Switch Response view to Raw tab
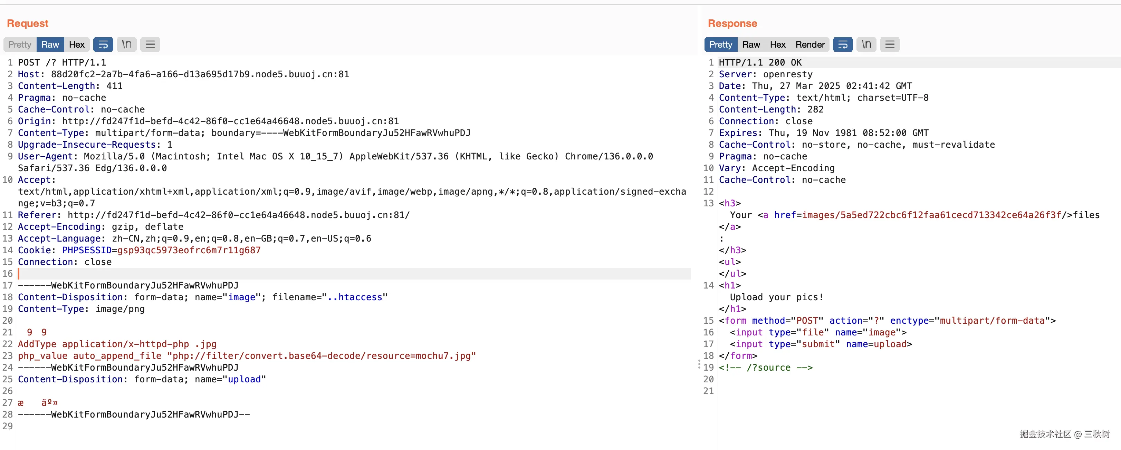Image resolution: width=1121 pixels, height=450 pixels. click(751, 45)
